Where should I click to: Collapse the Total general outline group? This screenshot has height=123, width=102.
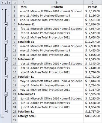pyautogui.click(x=2, y=116)
